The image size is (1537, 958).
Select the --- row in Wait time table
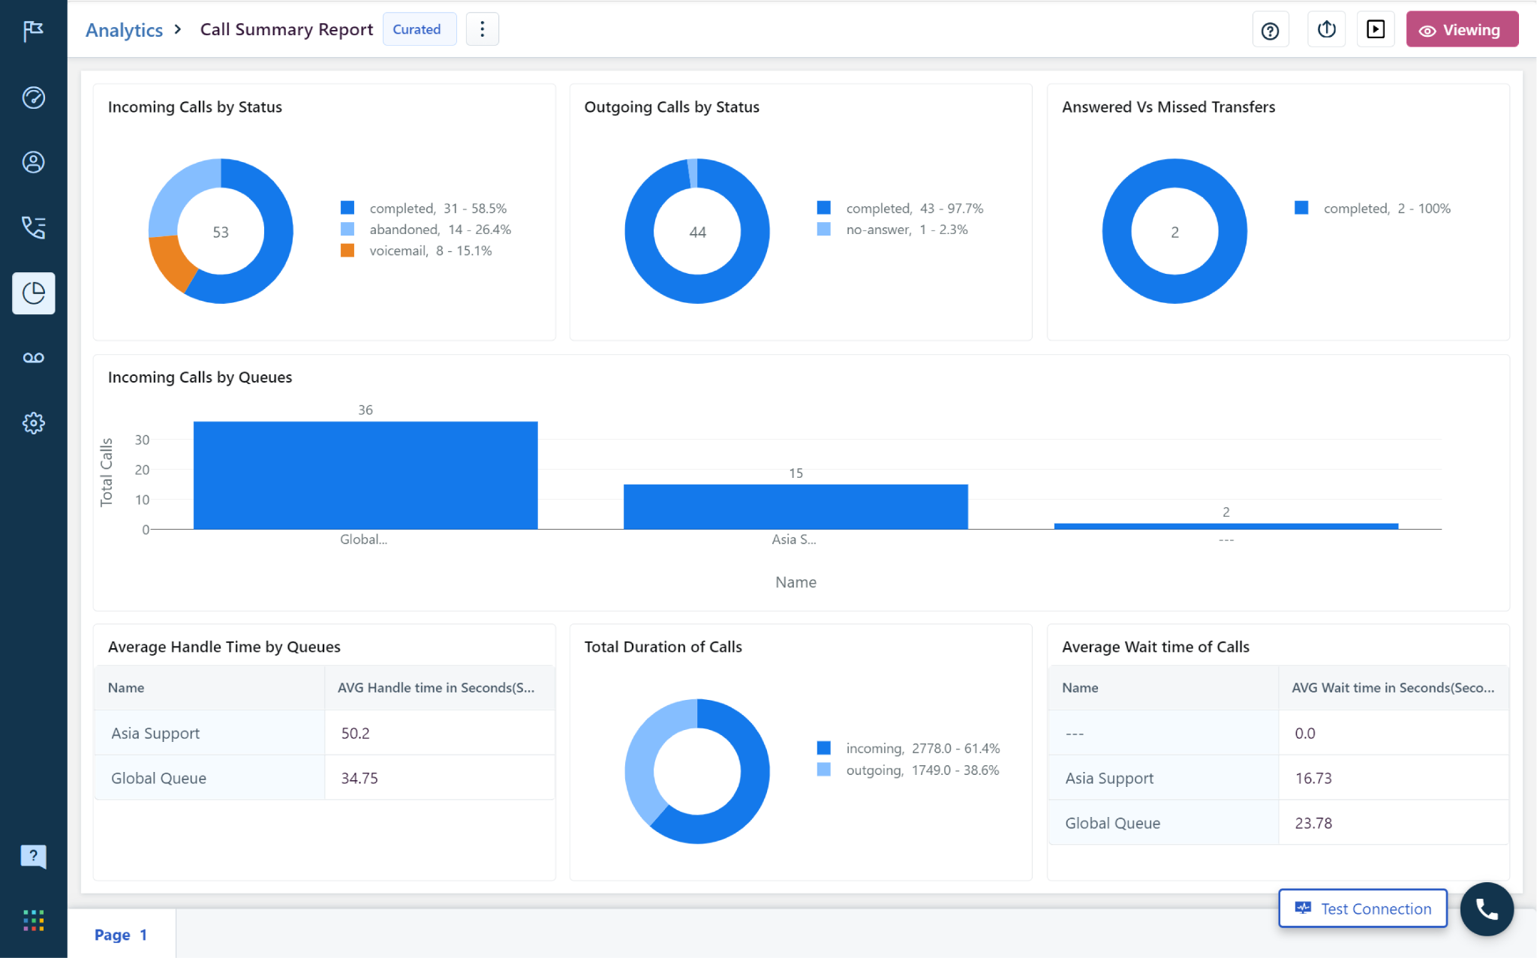pyautogui.click(x=1279, y=733)
